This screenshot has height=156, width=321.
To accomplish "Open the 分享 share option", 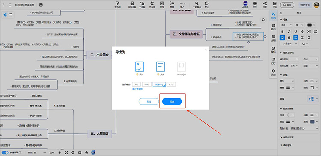I will point(265,5).
